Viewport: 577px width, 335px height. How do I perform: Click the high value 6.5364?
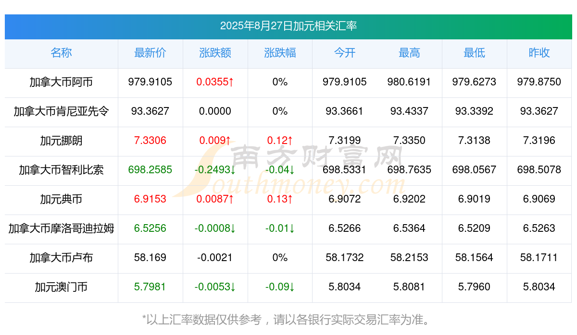409,228
